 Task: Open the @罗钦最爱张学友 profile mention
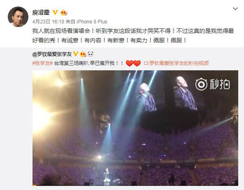click(52, 54)
